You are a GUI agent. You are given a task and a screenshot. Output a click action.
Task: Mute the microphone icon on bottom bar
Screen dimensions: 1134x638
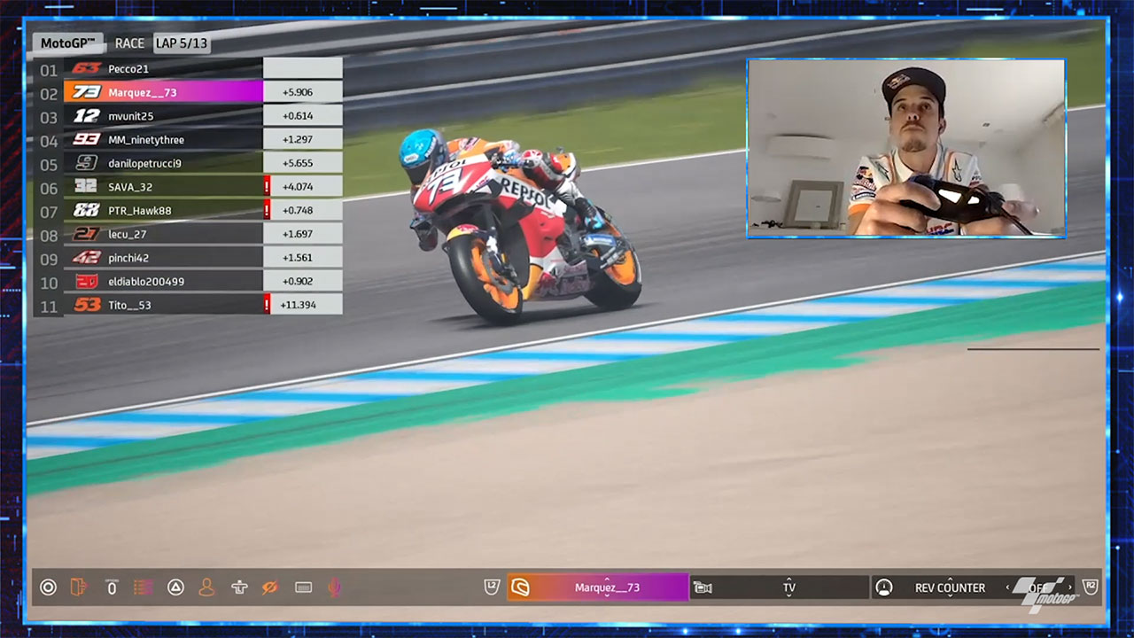pos(334,587)
